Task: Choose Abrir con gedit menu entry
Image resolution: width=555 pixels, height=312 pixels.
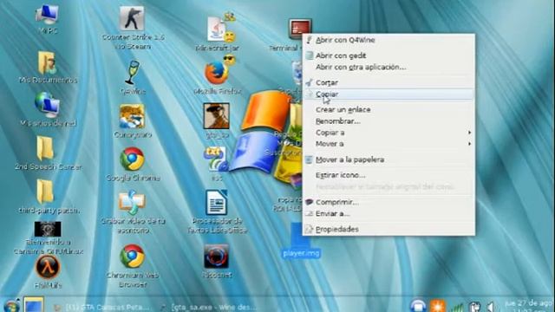Action: pyautogui.click(x=388, y=55)
